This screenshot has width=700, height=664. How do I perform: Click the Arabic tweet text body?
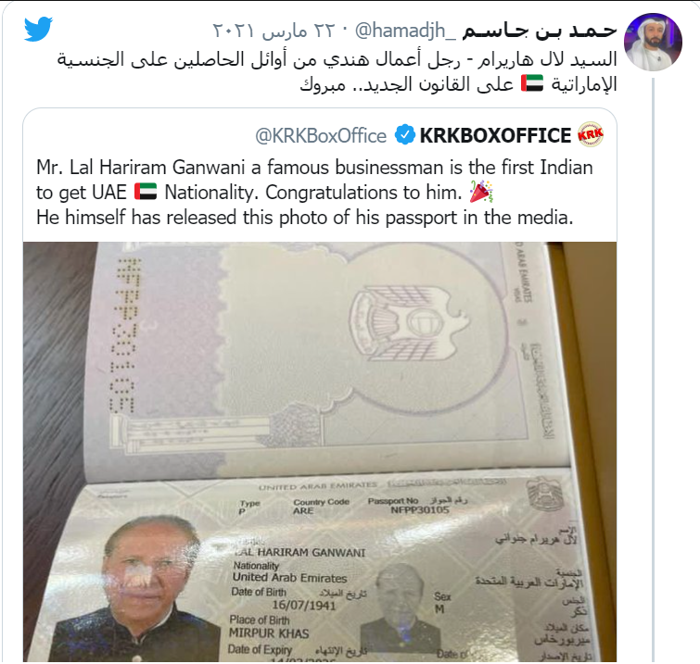point(337,71)
